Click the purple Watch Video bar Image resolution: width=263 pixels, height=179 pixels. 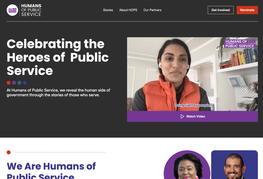pos(192,116)
